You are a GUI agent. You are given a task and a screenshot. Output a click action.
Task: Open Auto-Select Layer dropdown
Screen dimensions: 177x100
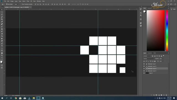click(17, 4)
